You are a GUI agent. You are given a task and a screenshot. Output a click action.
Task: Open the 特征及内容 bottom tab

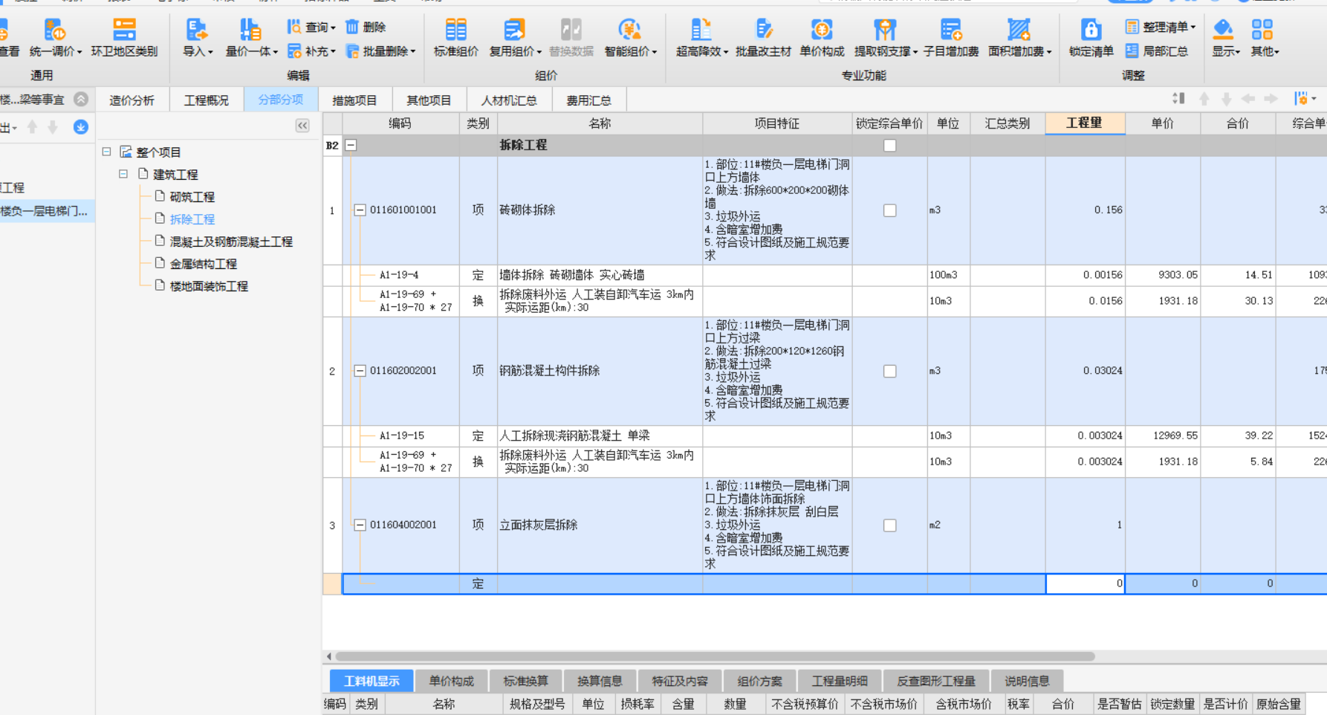pos(680,681)
